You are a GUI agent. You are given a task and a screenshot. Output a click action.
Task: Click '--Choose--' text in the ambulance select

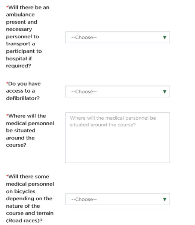[x=84, y=37]
